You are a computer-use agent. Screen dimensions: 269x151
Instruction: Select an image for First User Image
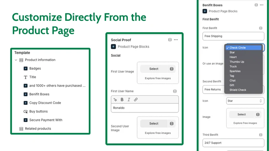(154, 69)
